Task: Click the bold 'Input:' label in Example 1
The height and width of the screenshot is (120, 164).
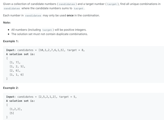Action: click(x=11, y=50)
